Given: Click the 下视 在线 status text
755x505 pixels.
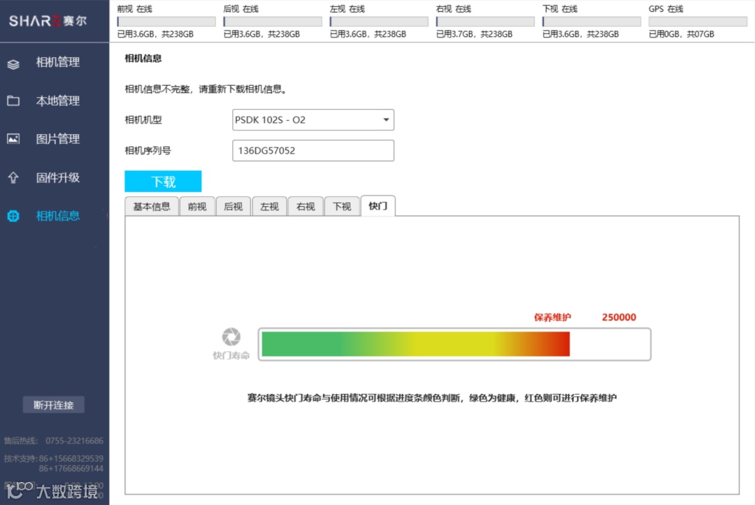Looking at the screenshot, I should (x=559, y=9).
